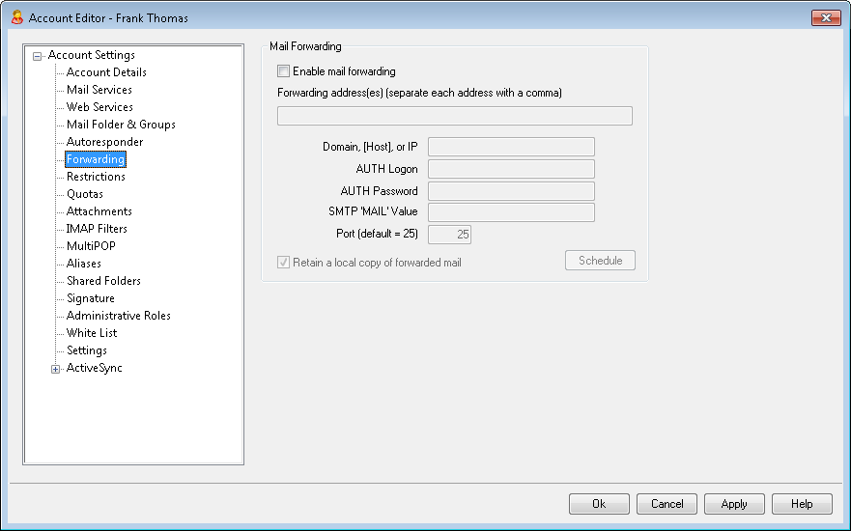
Task: Select Mail Services in the tree
Action: pos(99,90)
